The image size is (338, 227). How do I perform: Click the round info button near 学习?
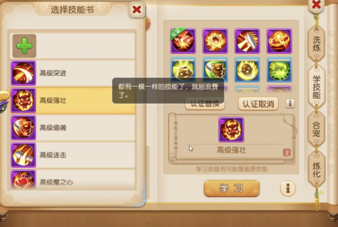pos(288,188)
